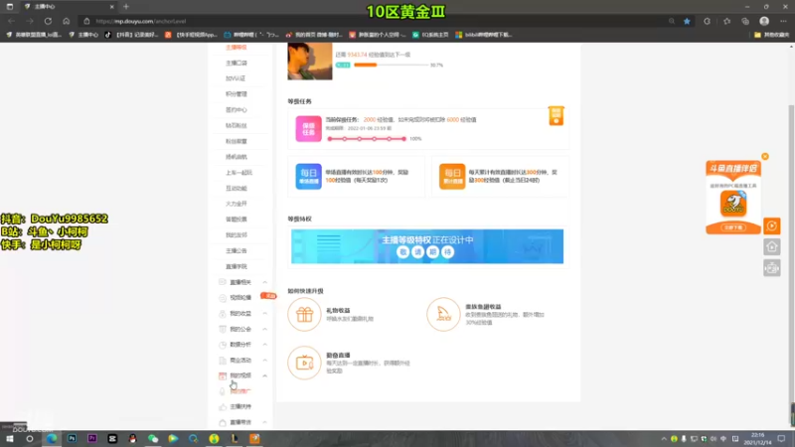
Task: Open the 其他收藏夹 bookmarks folder
Action: pos(772,35)
